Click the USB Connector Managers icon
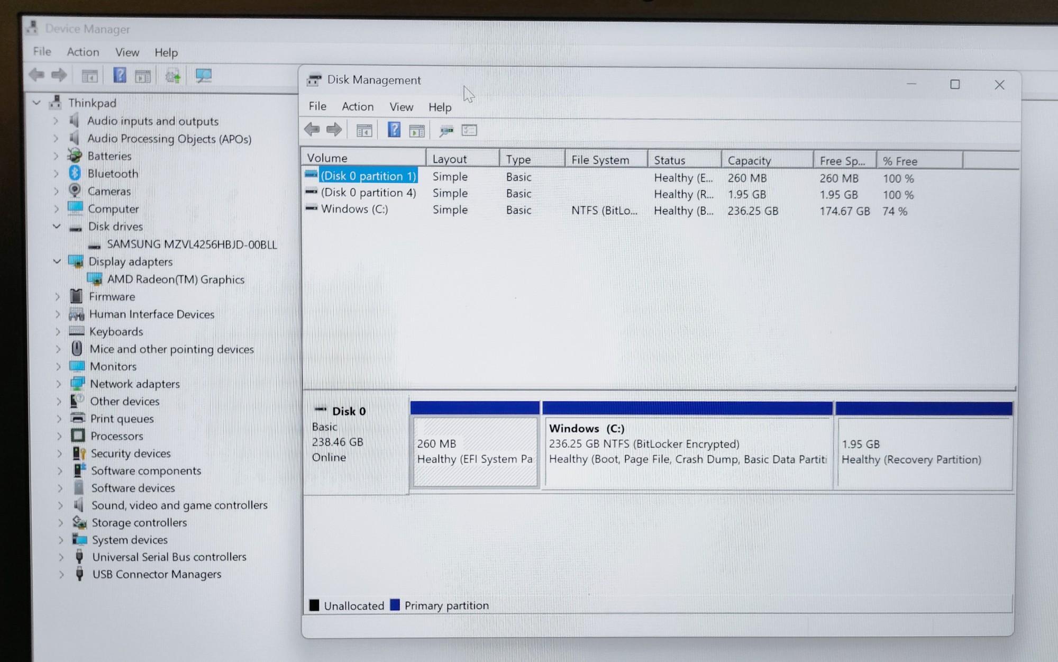Viewport: 1058px width, 662px height. pyautogui.click(x=80, y=574)
